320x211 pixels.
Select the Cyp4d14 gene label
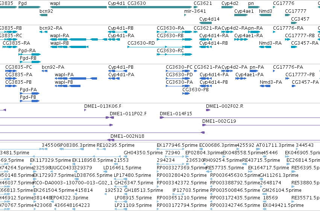coord(209,19)
